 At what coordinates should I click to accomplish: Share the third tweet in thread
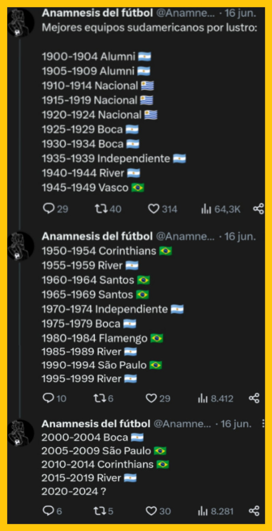[x=254, y=511]
